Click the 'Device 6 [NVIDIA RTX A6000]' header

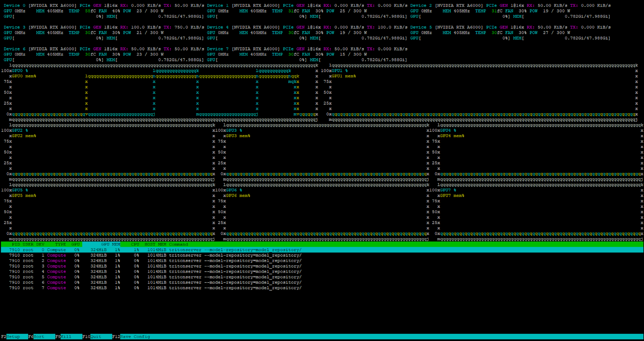40,49
